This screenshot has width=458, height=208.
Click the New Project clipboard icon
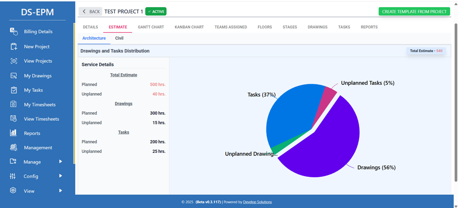(x=14, y=46)
